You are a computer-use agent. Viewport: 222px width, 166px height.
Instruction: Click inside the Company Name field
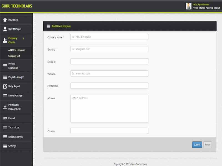pyautogui.click(x=109, y=37)
